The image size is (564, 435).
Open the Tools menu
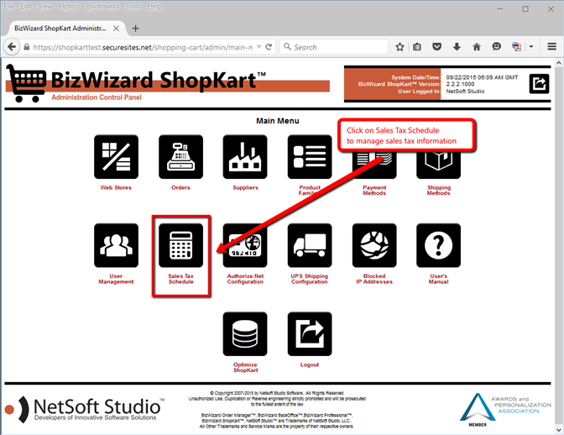133,7
